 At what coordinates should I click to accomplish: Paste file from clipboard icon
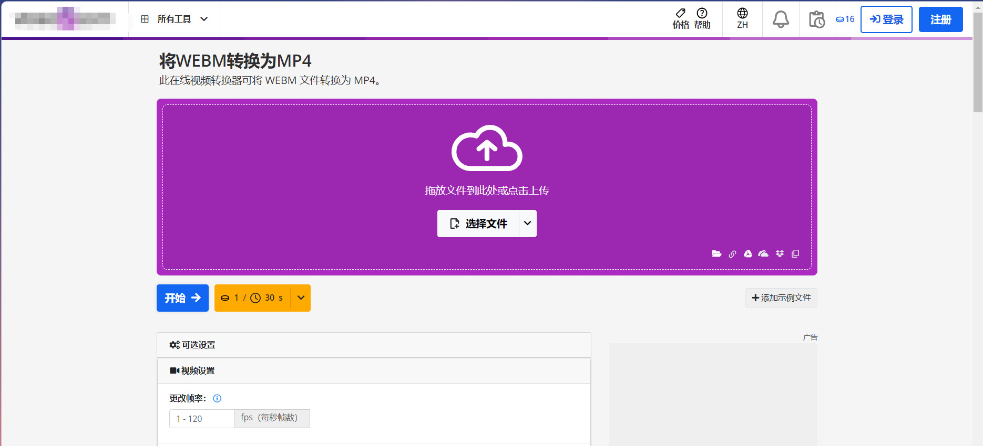(x=795, y=254)
